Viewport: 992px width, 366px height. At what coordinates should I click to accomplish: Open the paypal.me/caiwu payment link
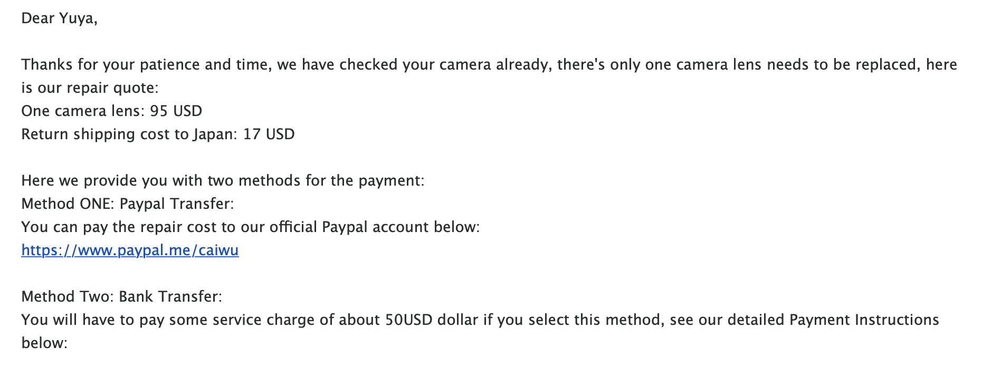coord(130,250)
